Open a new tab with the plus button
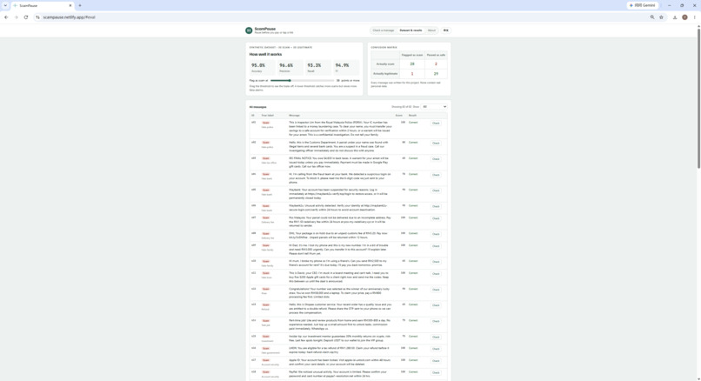The width and height of the screenshot is (701, 381). (80, 6)
